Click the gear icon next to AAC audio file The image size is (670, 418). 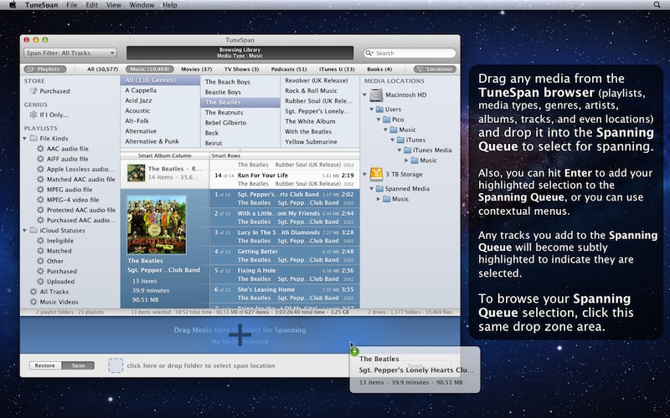click(x=41, y=148)
